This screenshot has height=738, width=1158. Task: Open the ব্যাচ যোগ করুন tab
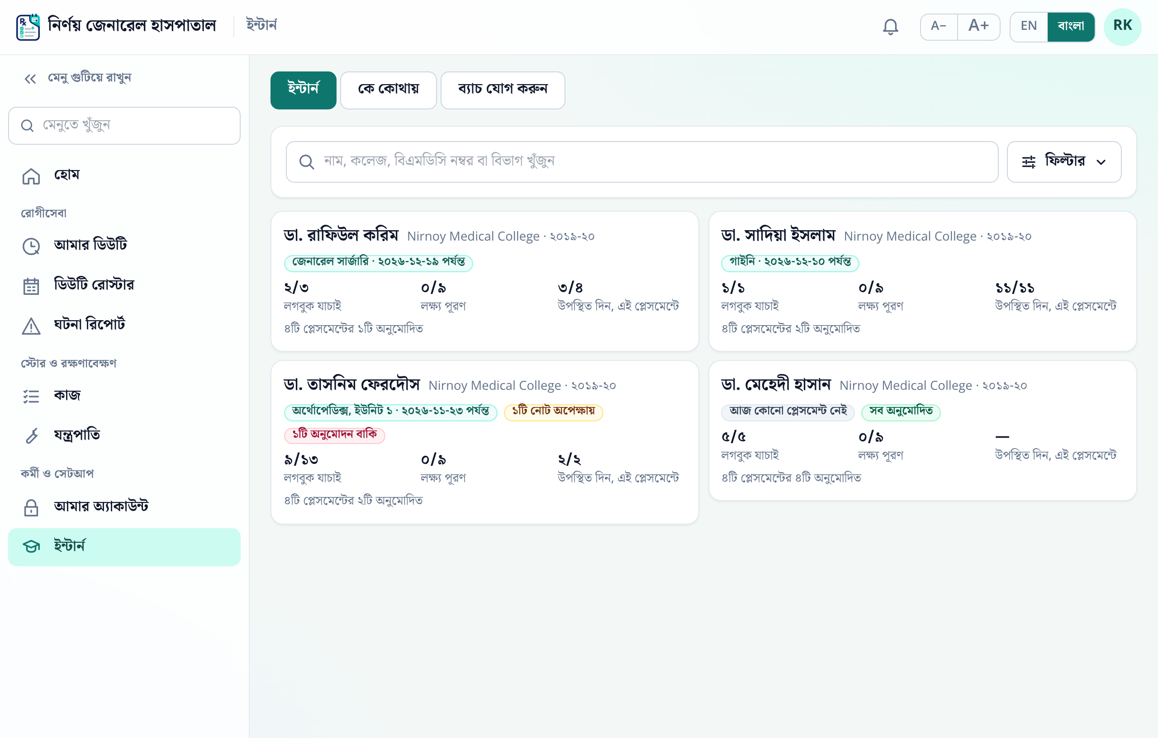pyautogui.click(x=503, y=90)
